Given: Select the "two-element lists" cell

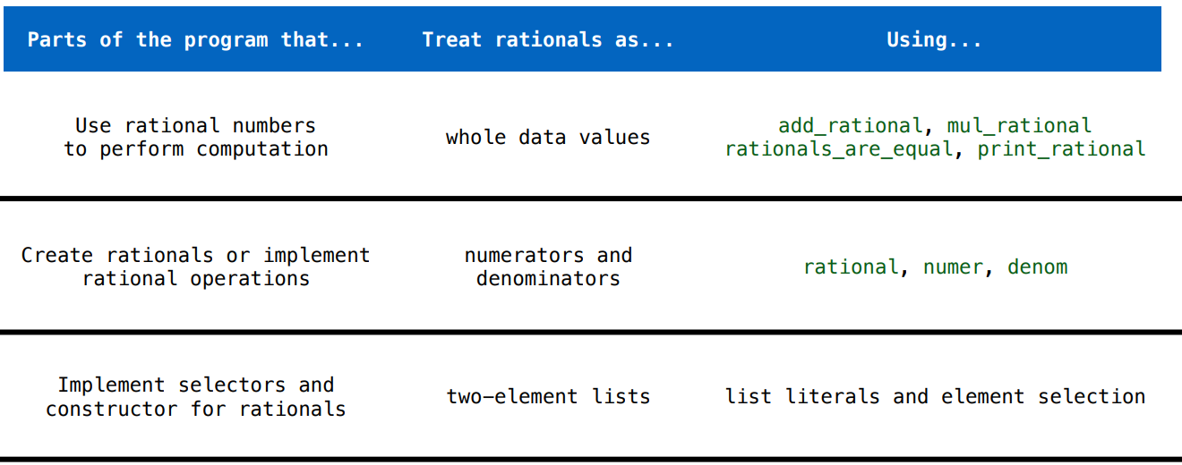Looking at the screenshot, I should tap(547, 396).
